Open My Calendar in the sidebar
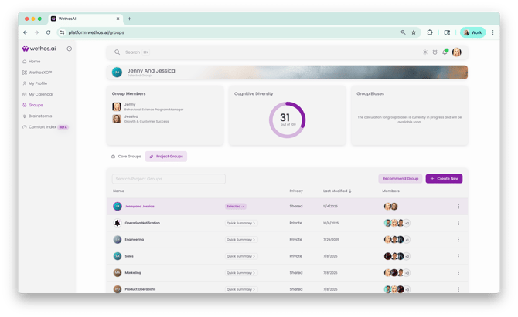Viewport: 518px width, 317px height. pos(40,94)
